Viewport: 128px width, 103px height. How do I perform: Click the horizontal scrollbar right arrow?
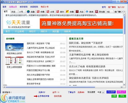(122, 87)
